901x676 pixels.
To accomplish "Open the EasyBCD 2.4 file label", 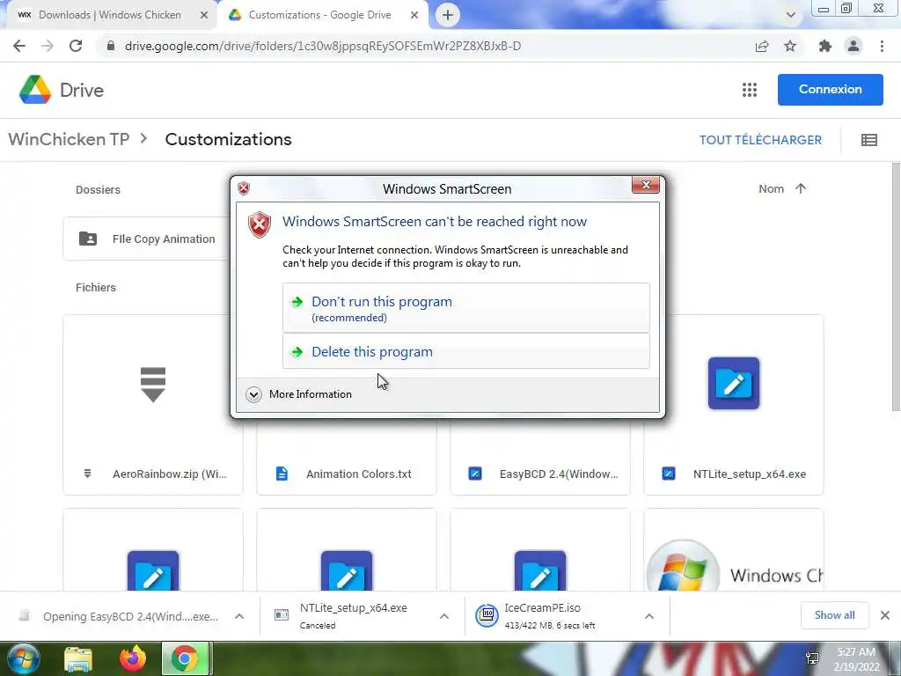I will click(x=559, y=474).
